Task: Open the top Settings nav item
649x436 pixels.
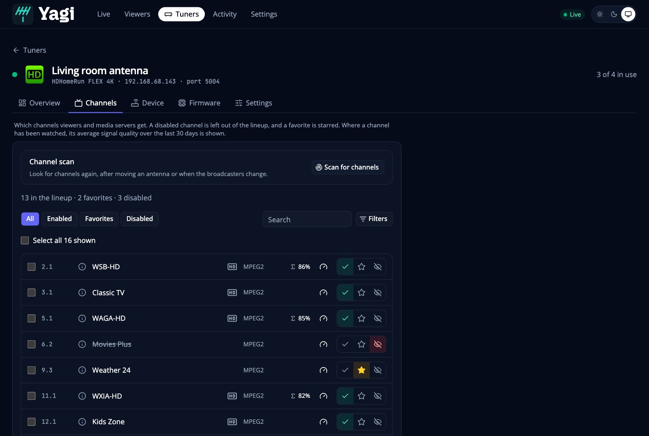Action: point(264,14)
